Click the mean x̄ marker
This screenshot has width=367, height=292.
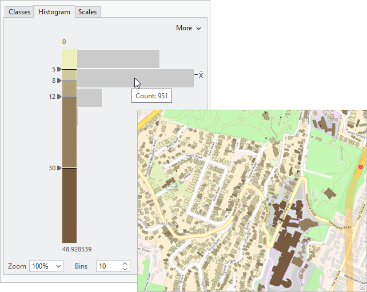point(201,75)
